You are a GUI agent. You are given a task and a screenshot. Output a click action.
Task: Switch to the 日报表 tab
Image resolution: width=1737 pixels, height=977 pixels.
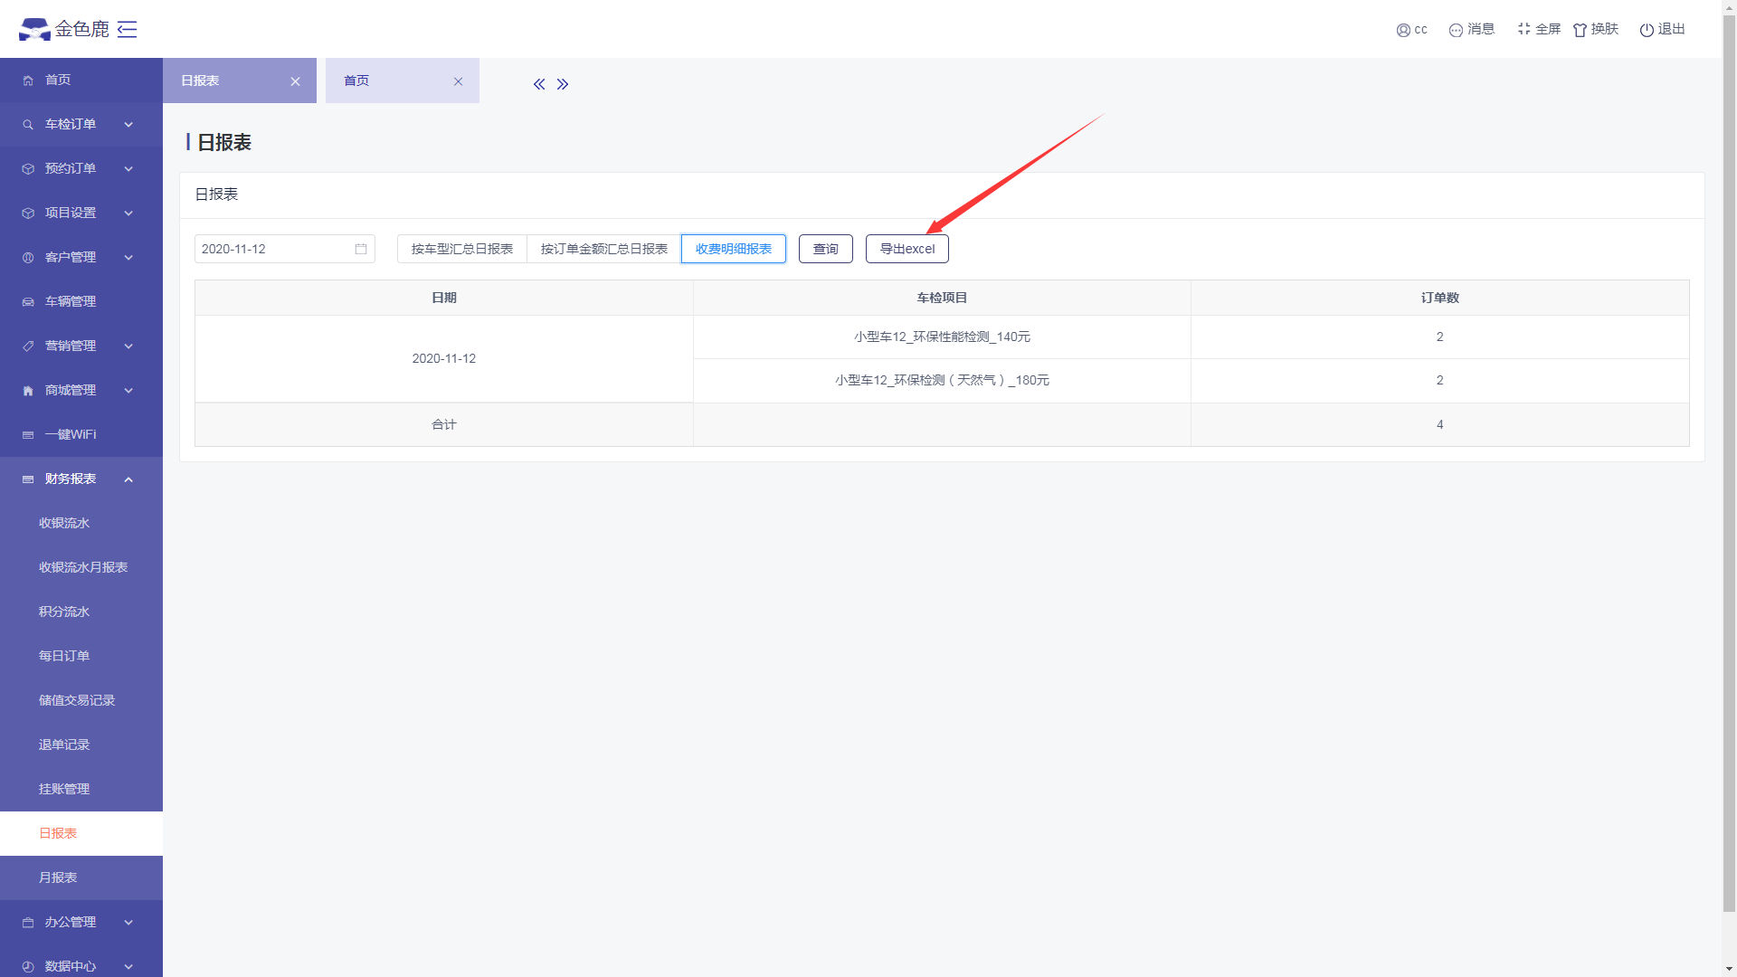240,81
